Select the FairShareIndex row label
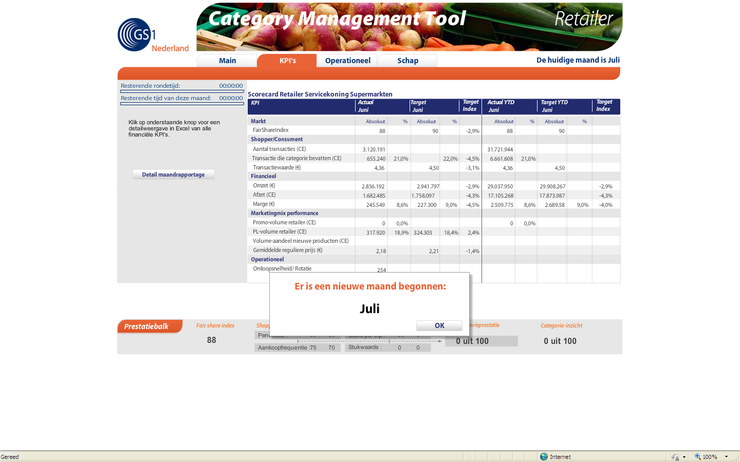 (270, 130)
